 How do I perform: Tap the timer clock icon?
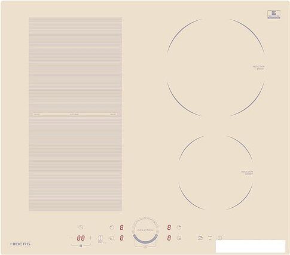[81, 227]
